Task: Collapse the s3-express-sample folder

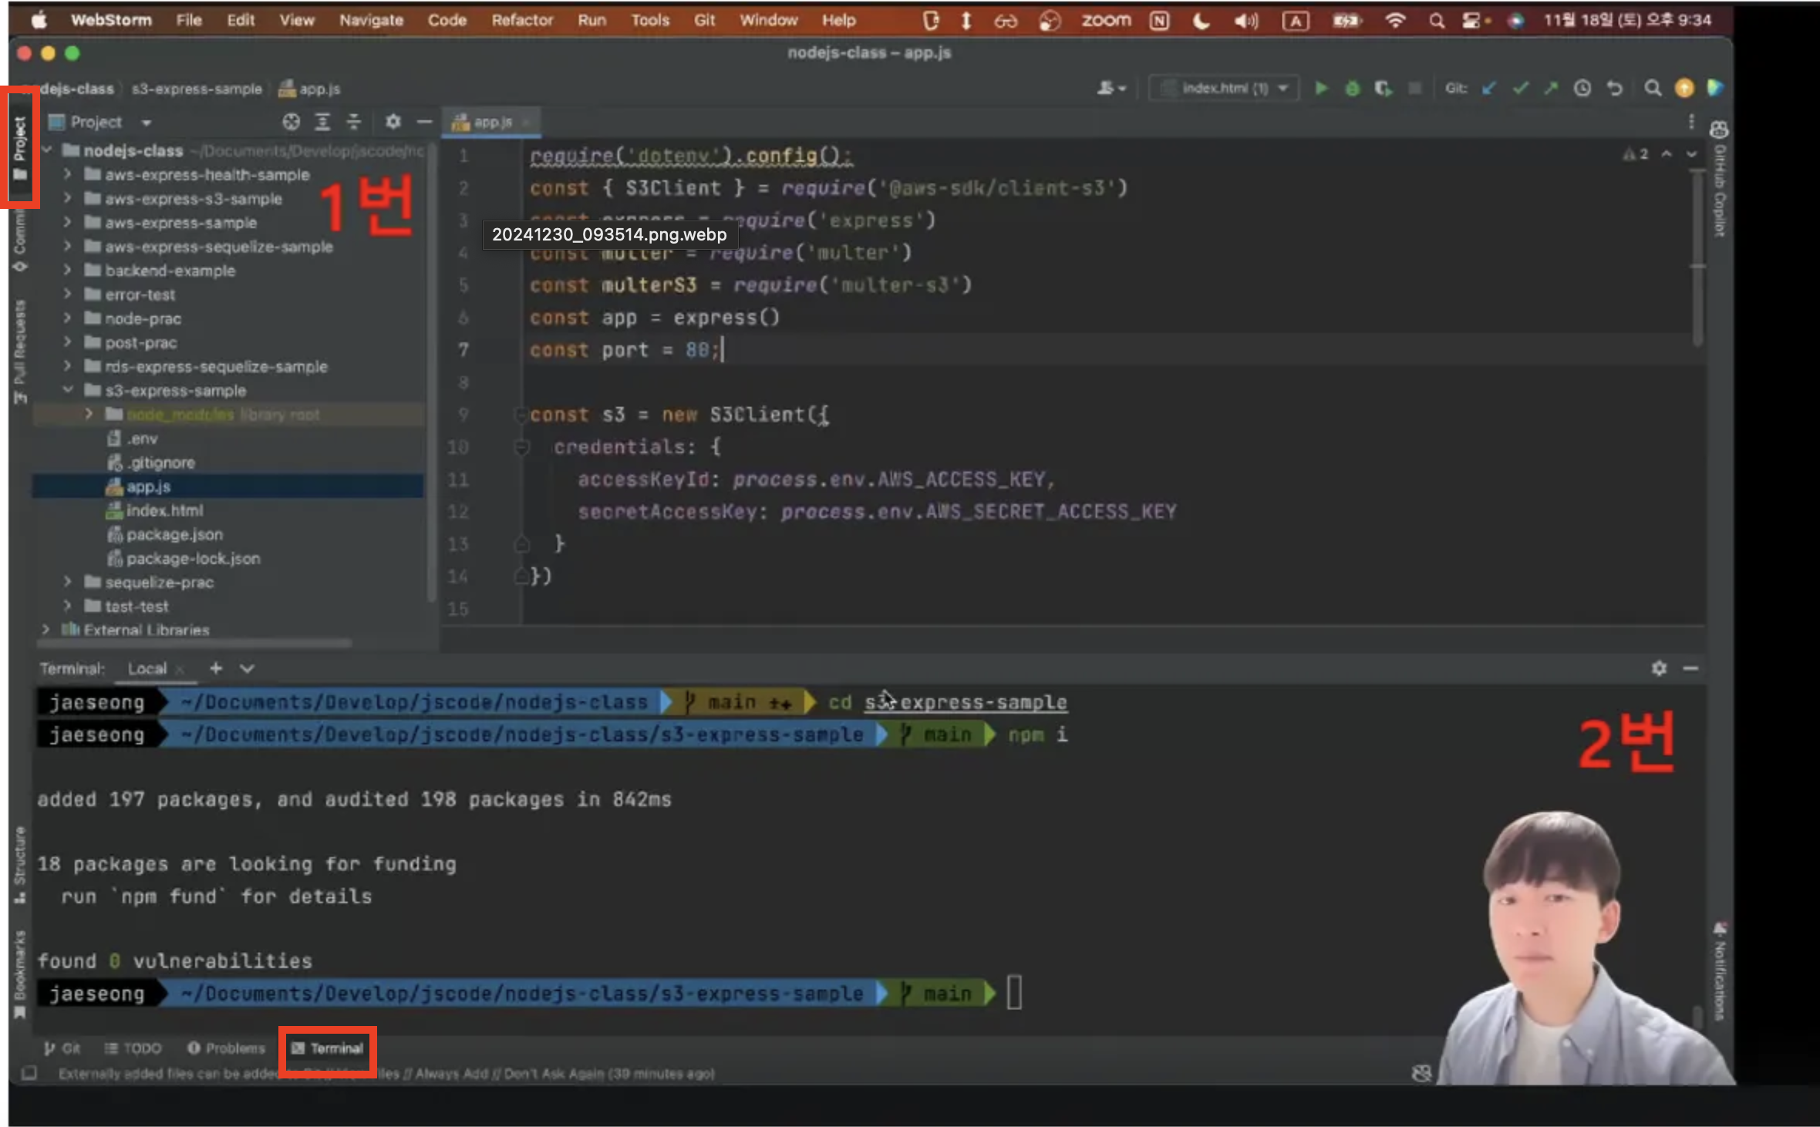Action: [68, 390]
